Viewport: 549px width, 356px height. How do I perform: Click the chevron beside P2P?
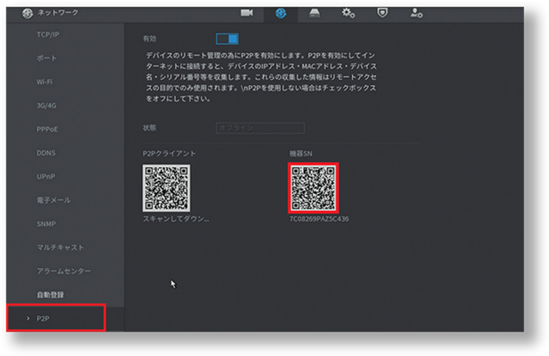[28, 319]
